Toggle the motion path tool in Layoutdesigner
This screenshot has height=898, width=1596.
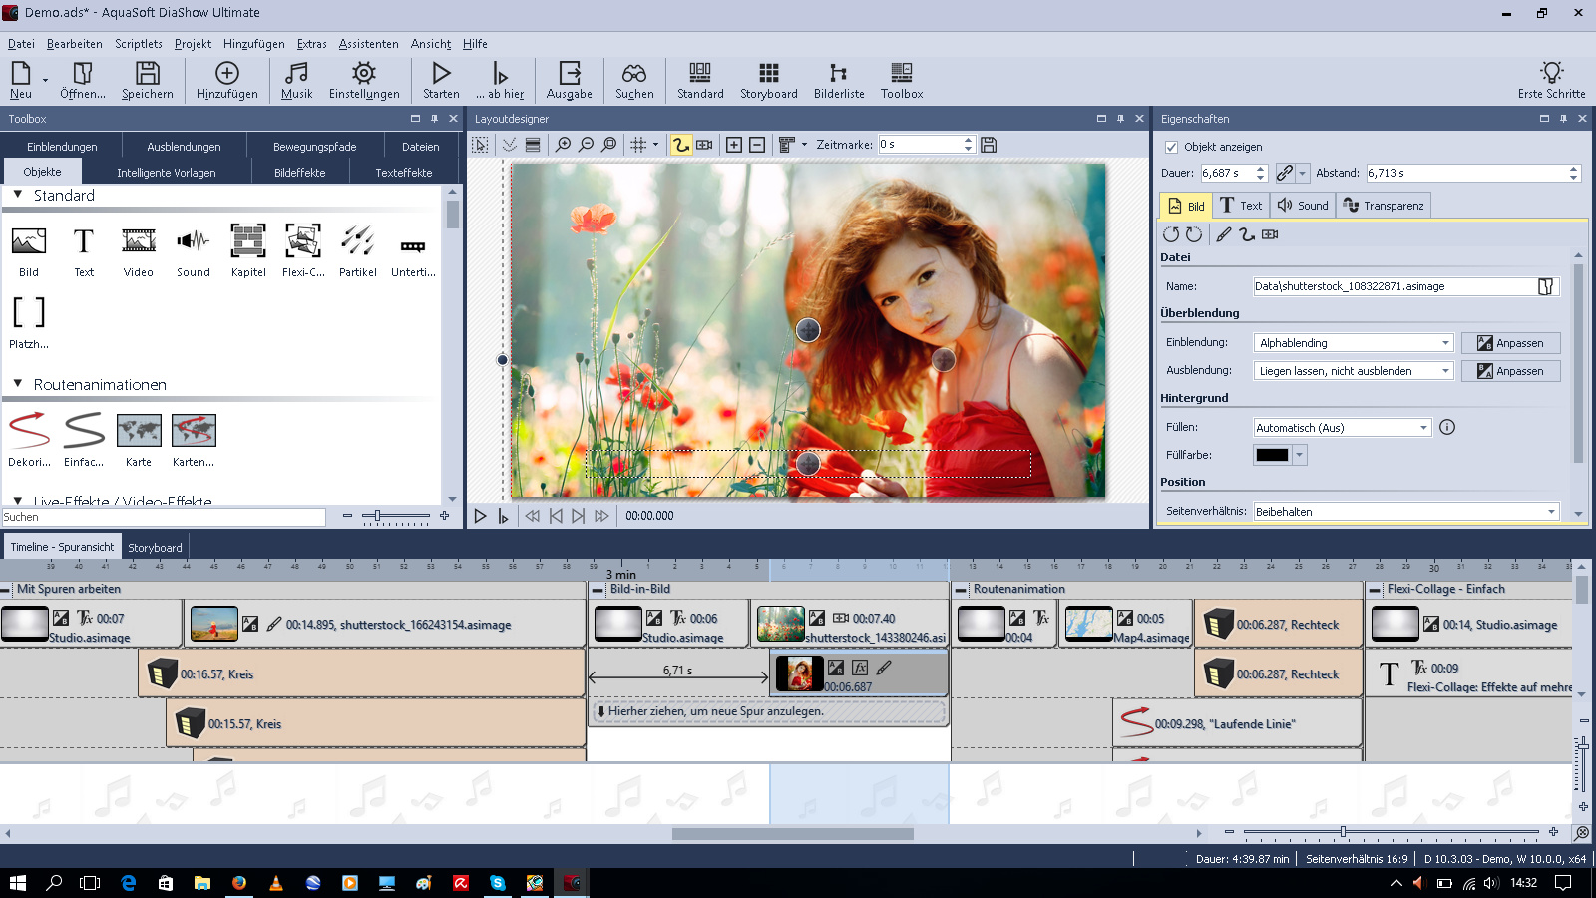pyautogui.click(x=681, y=145)
